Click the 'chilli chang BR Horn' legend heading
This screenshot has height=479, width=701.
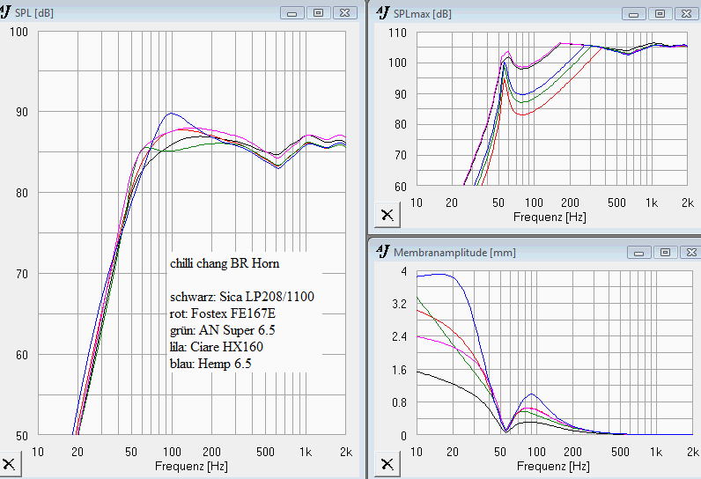(225, 263)
